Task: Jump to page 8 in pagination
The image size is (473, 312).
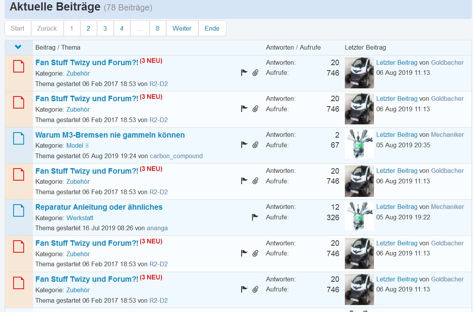Action: click(158, 28)
